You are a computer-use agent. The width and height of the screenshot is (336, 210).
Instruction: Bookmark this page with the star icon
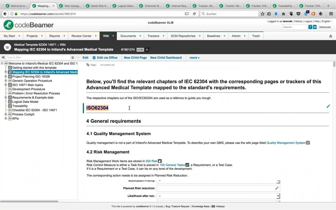click(262, 14)
